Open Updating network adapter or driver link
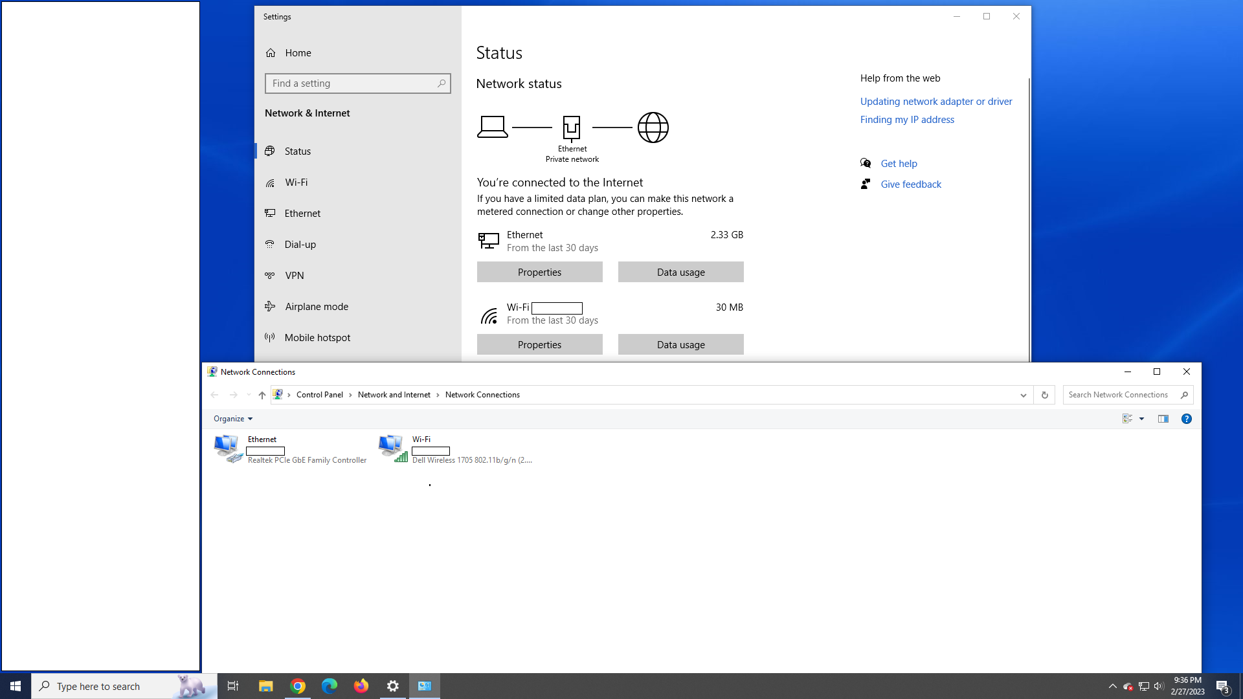1243x699 pixels. tap(936, 102)
